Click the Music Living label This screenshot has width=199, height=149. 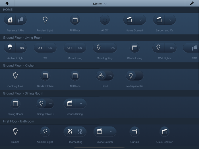[x=75, y=58]
